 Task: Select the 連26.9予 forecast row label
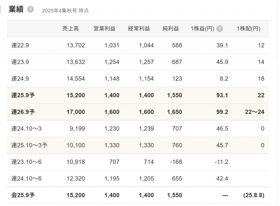click(23, 112)
